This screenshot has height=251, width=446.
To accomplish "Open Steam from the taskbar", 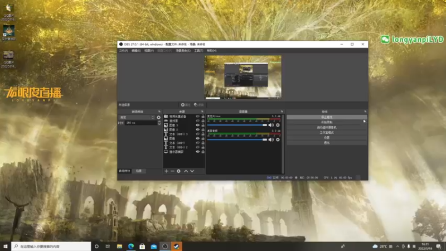I will (x=176, y=247).
